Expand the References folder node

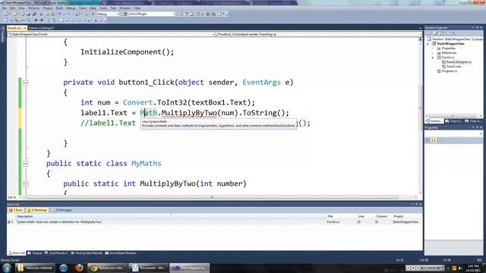pos(433,53)
